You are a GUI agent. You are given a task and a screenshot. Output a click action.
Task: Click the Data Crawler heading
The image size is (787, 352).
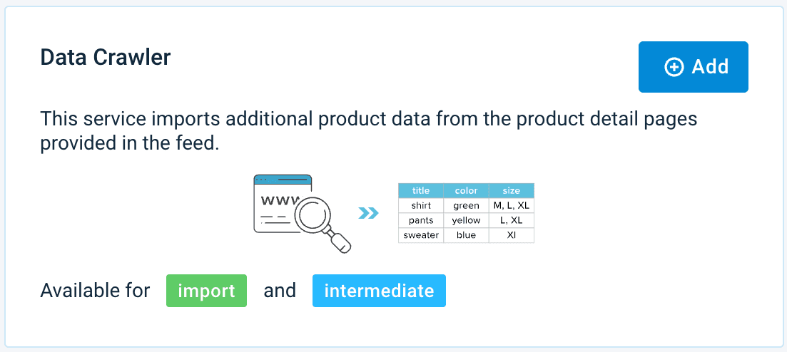(x=106, y=57)
